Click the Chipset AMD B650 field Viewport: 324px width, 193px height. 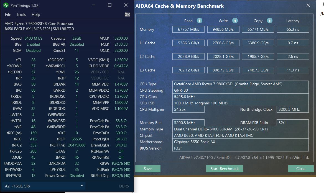point(241,135)
